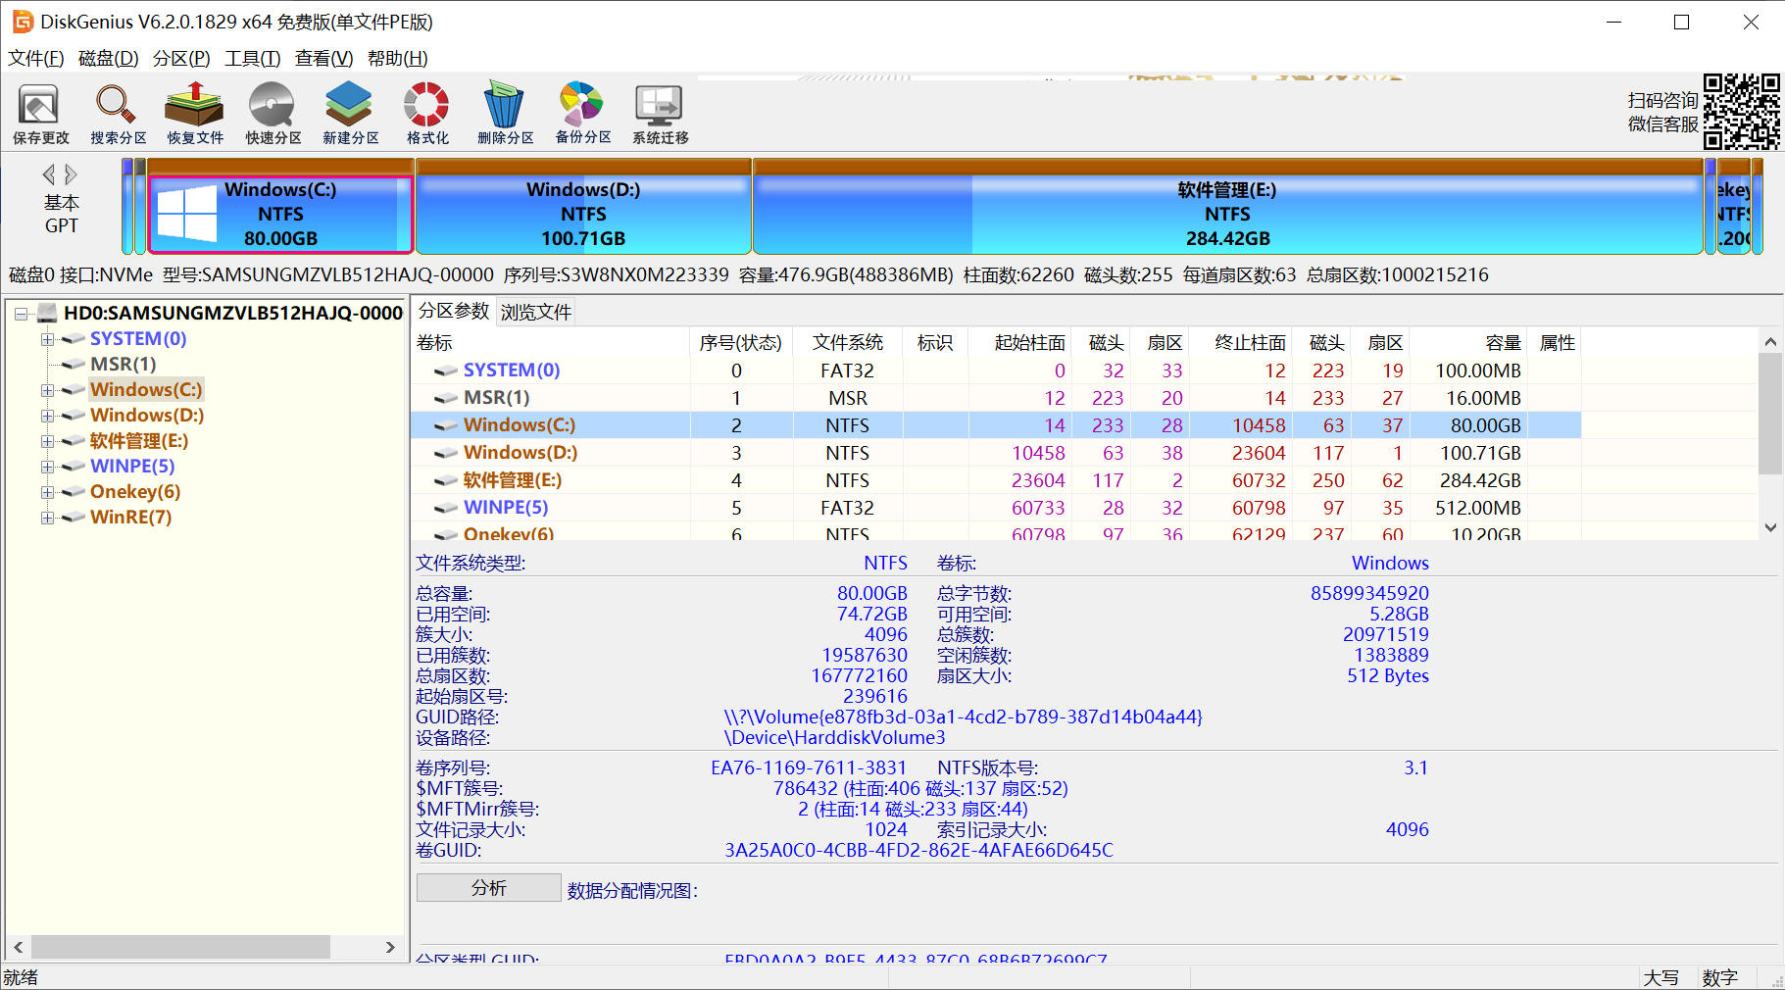Open the 备份分区 backup partition tool

pos(582,114)
